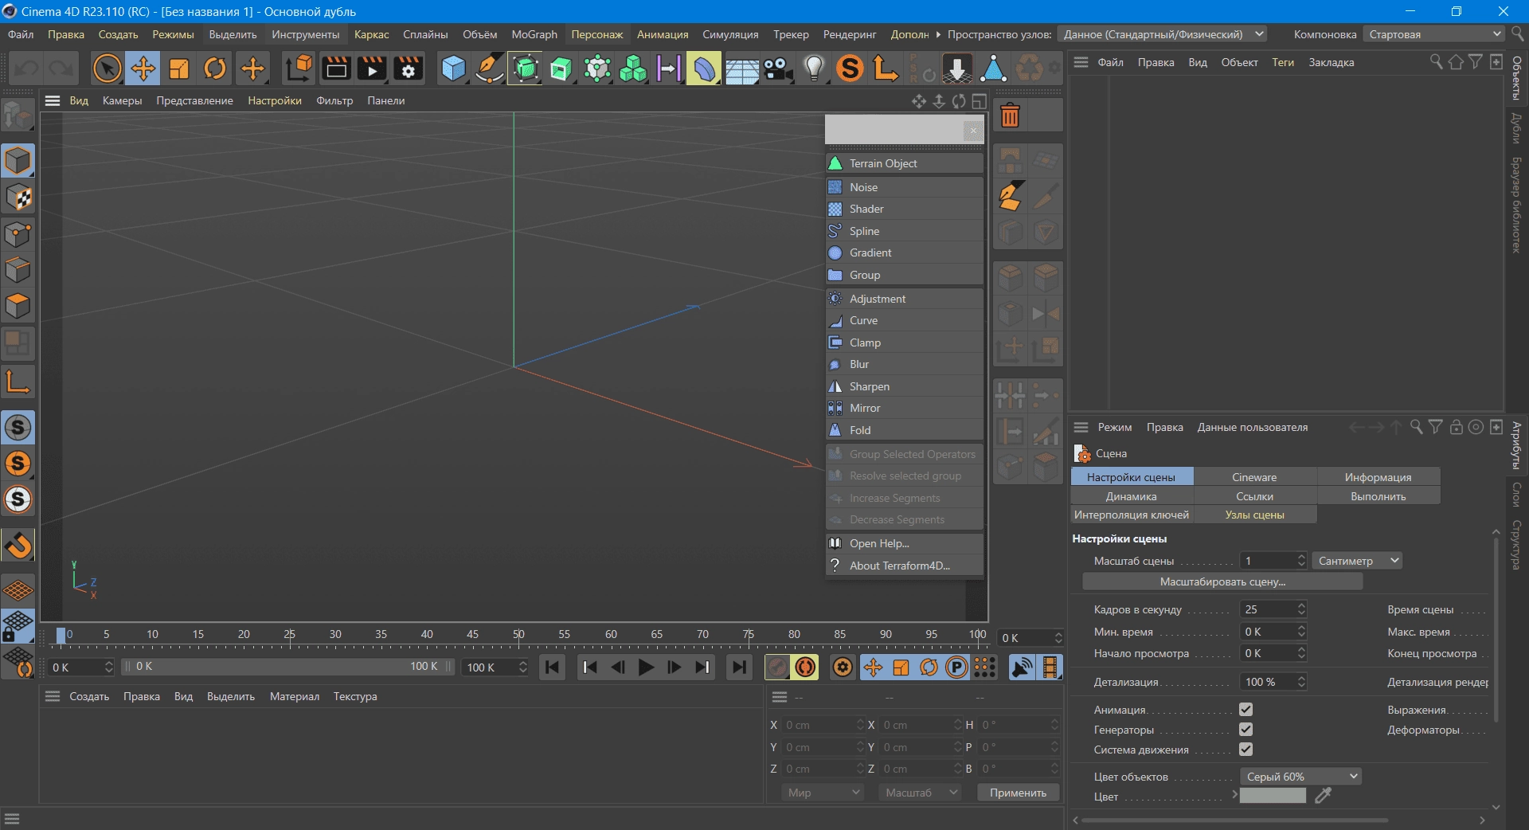Click the Record Active Objects key icon
This screenshot has width=1529, height=830.
coord(777,668)
